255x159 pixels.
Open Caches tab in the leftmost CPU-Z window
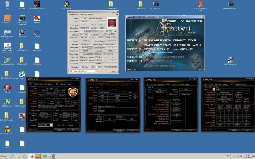pos(36,84)
